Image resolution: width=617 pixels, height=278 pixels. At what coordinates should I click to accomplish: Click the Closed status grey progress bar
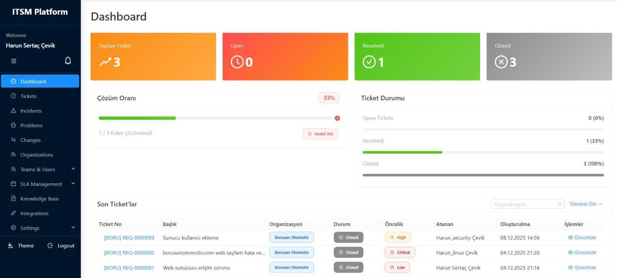(x=483, y=175)
